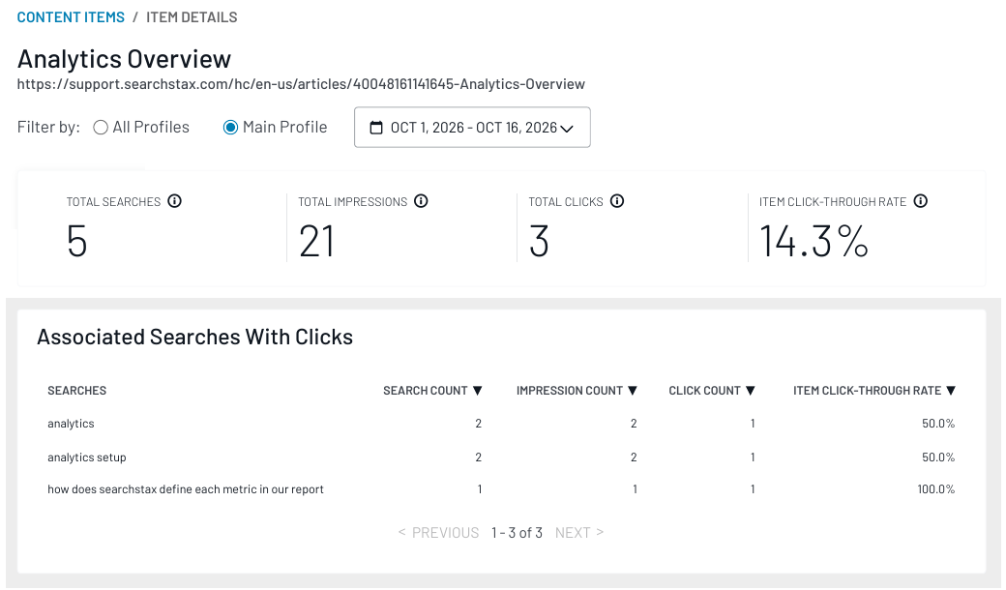Sort by Click Count arrow
This screenshot has width=1006, height=590.
[x=751, y=391]
